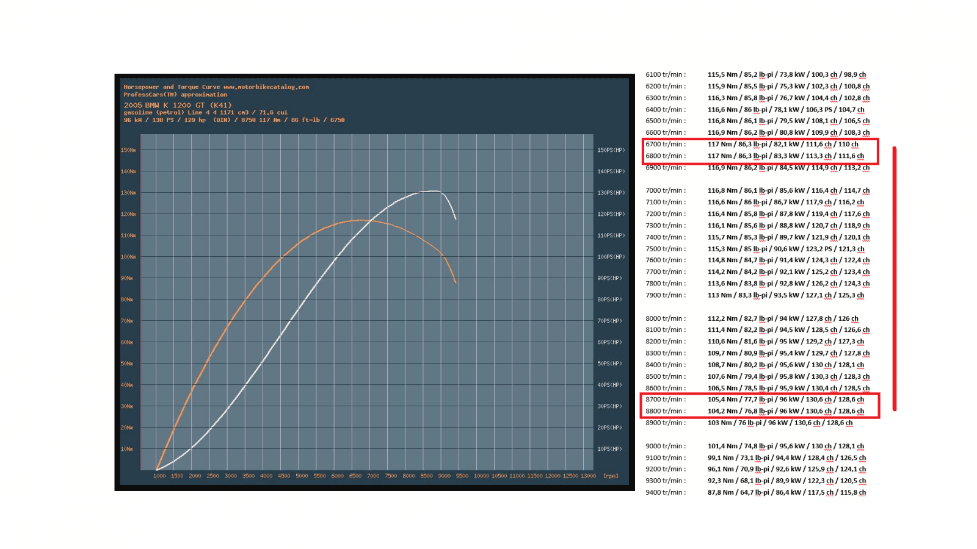Click the [rpm] unit label
This screenshot has width=977, height=549.
(x=611, y=476)
